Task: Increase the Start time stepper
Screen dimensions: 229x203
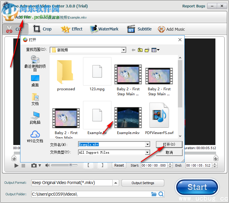Action: pyautogui.click(x=170, y=164)
